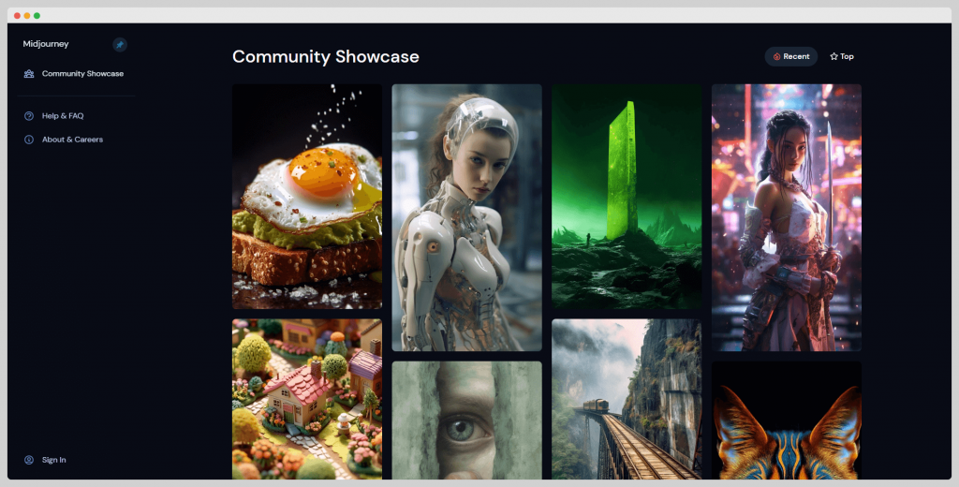Image resolution: width=959 pixels, height=487 pixels.
Task: Open the railway bridge cliff image
Action: coord(627,399)
